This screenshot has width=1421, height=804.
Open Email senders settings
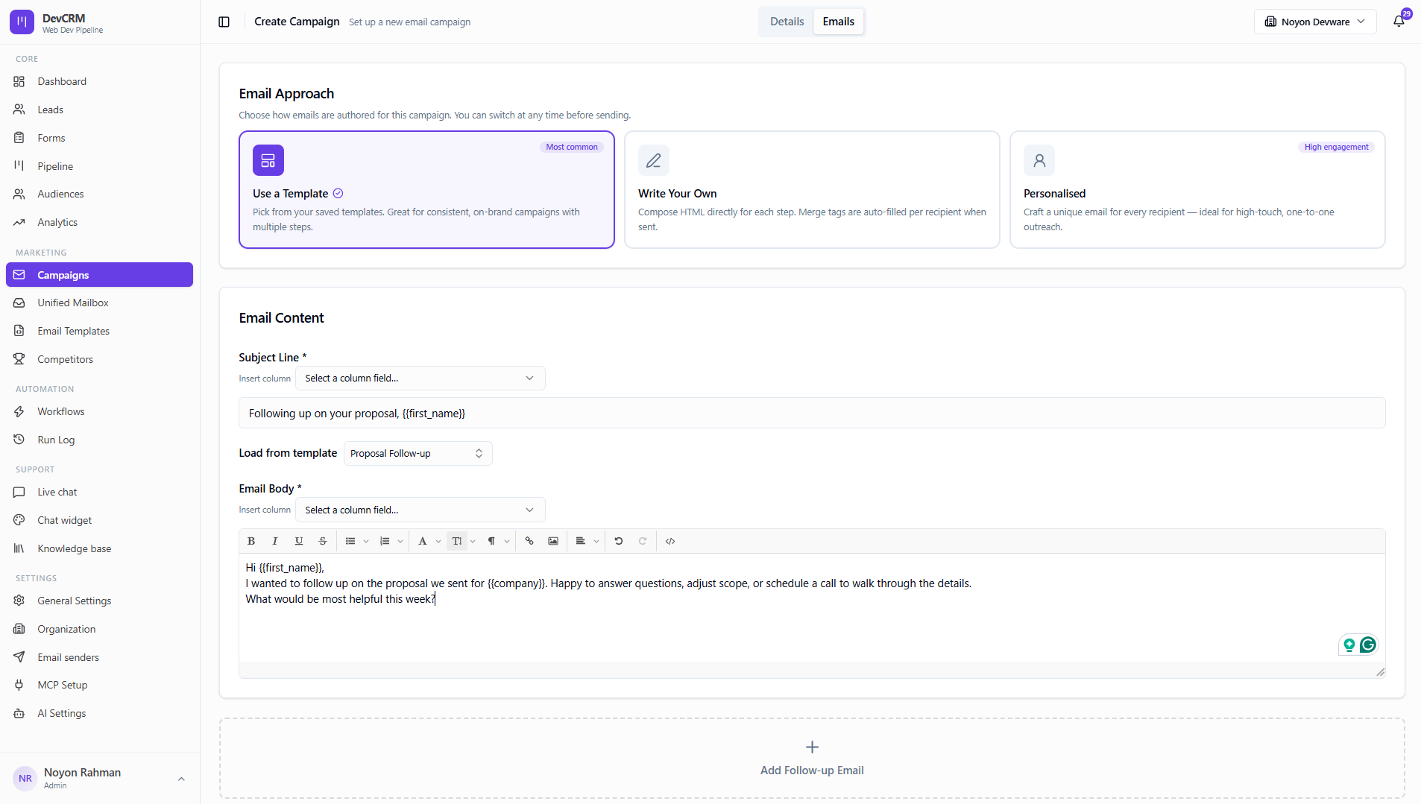(99, 657)
